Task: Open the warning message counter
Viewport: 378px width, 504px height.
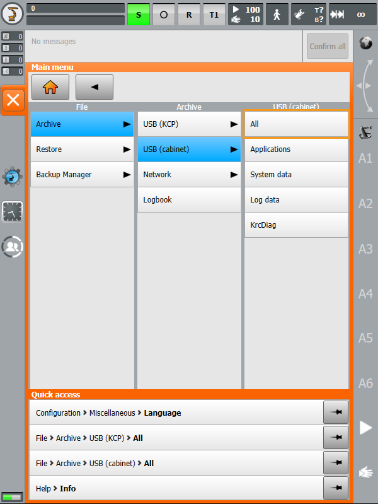Action: coord(12,48)
